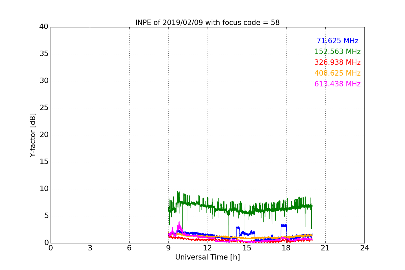Click the y-axis tick label 20
Screen dimensions: 405x270
(x=44, y=135)
